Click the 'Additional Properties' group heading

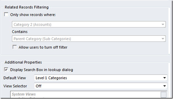pos(23,62)
